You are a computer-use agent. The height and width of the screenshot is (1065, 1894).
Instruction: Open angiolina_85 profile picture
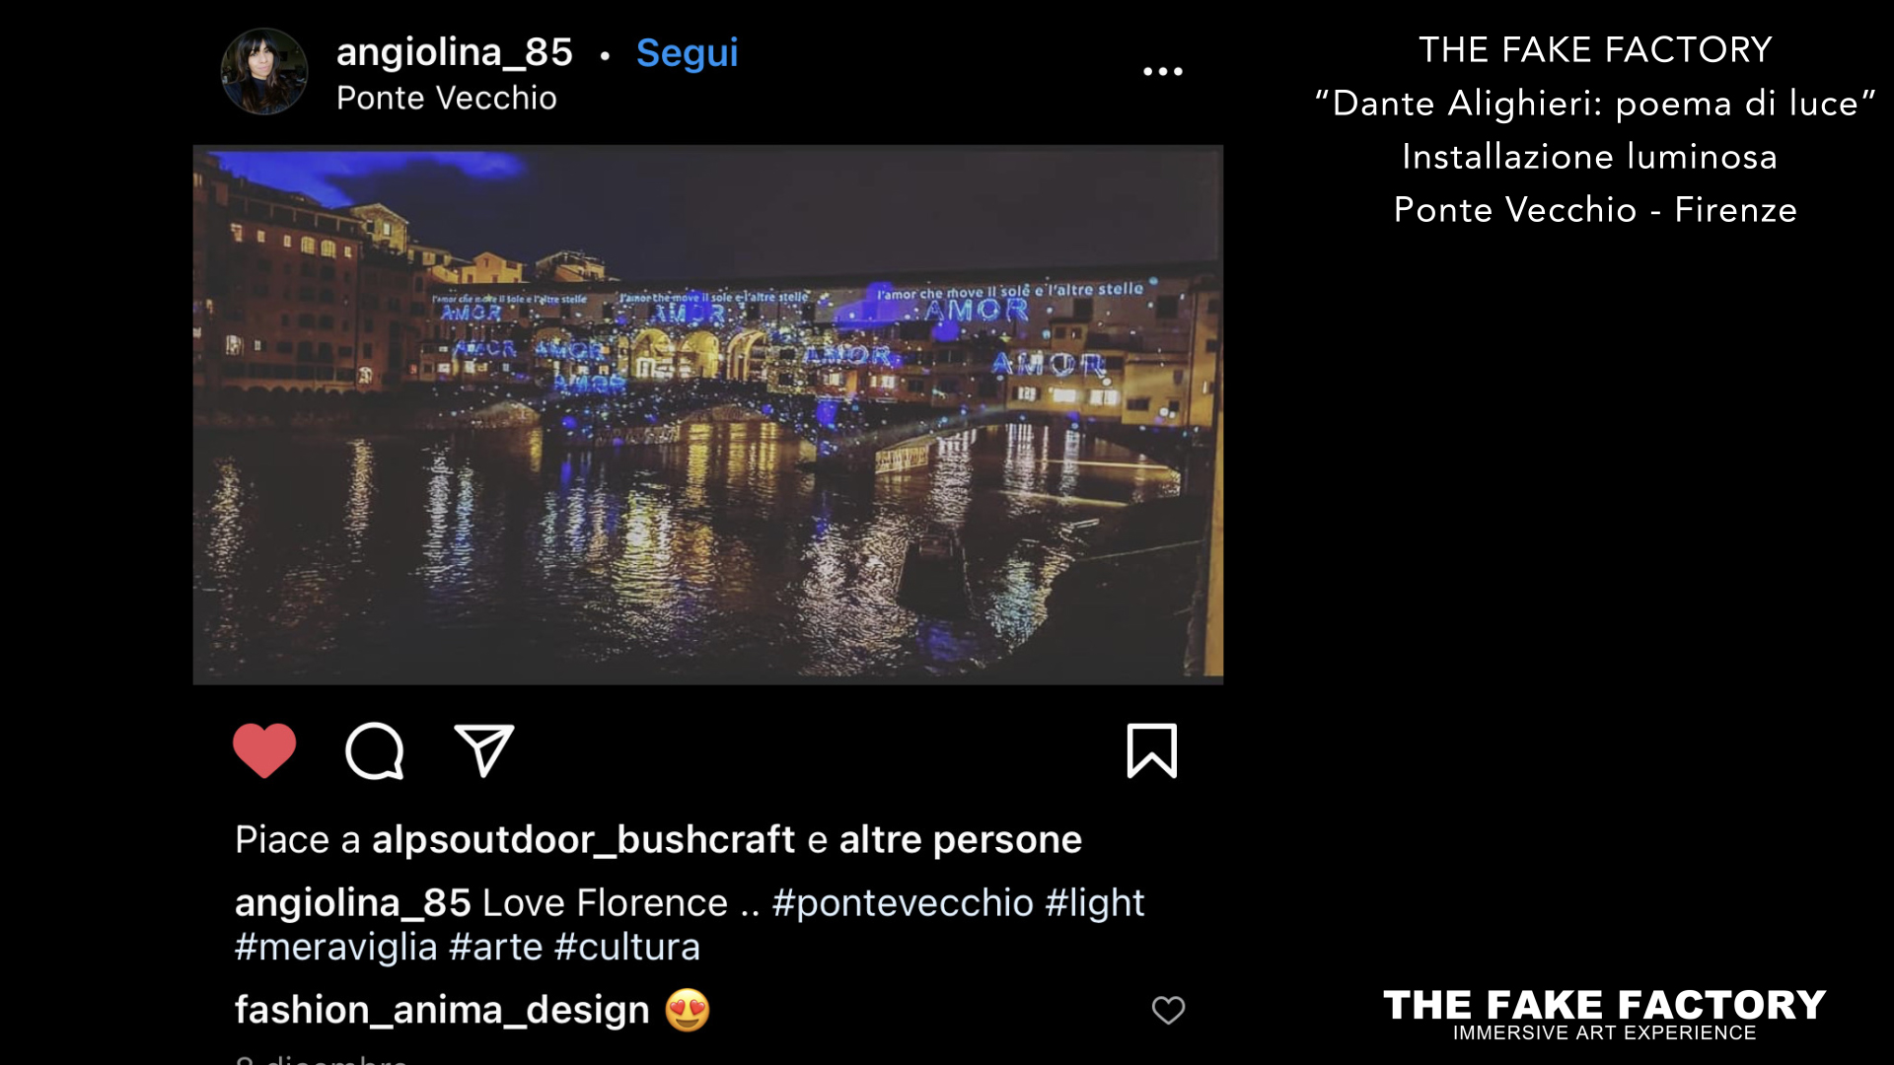[x=264, y=71]
